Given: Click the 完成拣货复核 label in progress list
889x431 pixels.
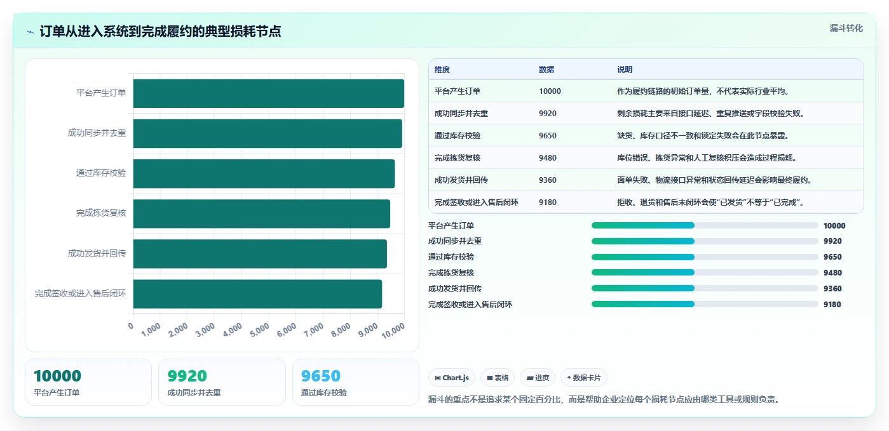Looking at the screenshot, I should click(451, 273).
